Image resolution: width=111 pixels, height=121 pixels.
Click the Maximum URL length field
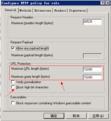pos(92,69)
